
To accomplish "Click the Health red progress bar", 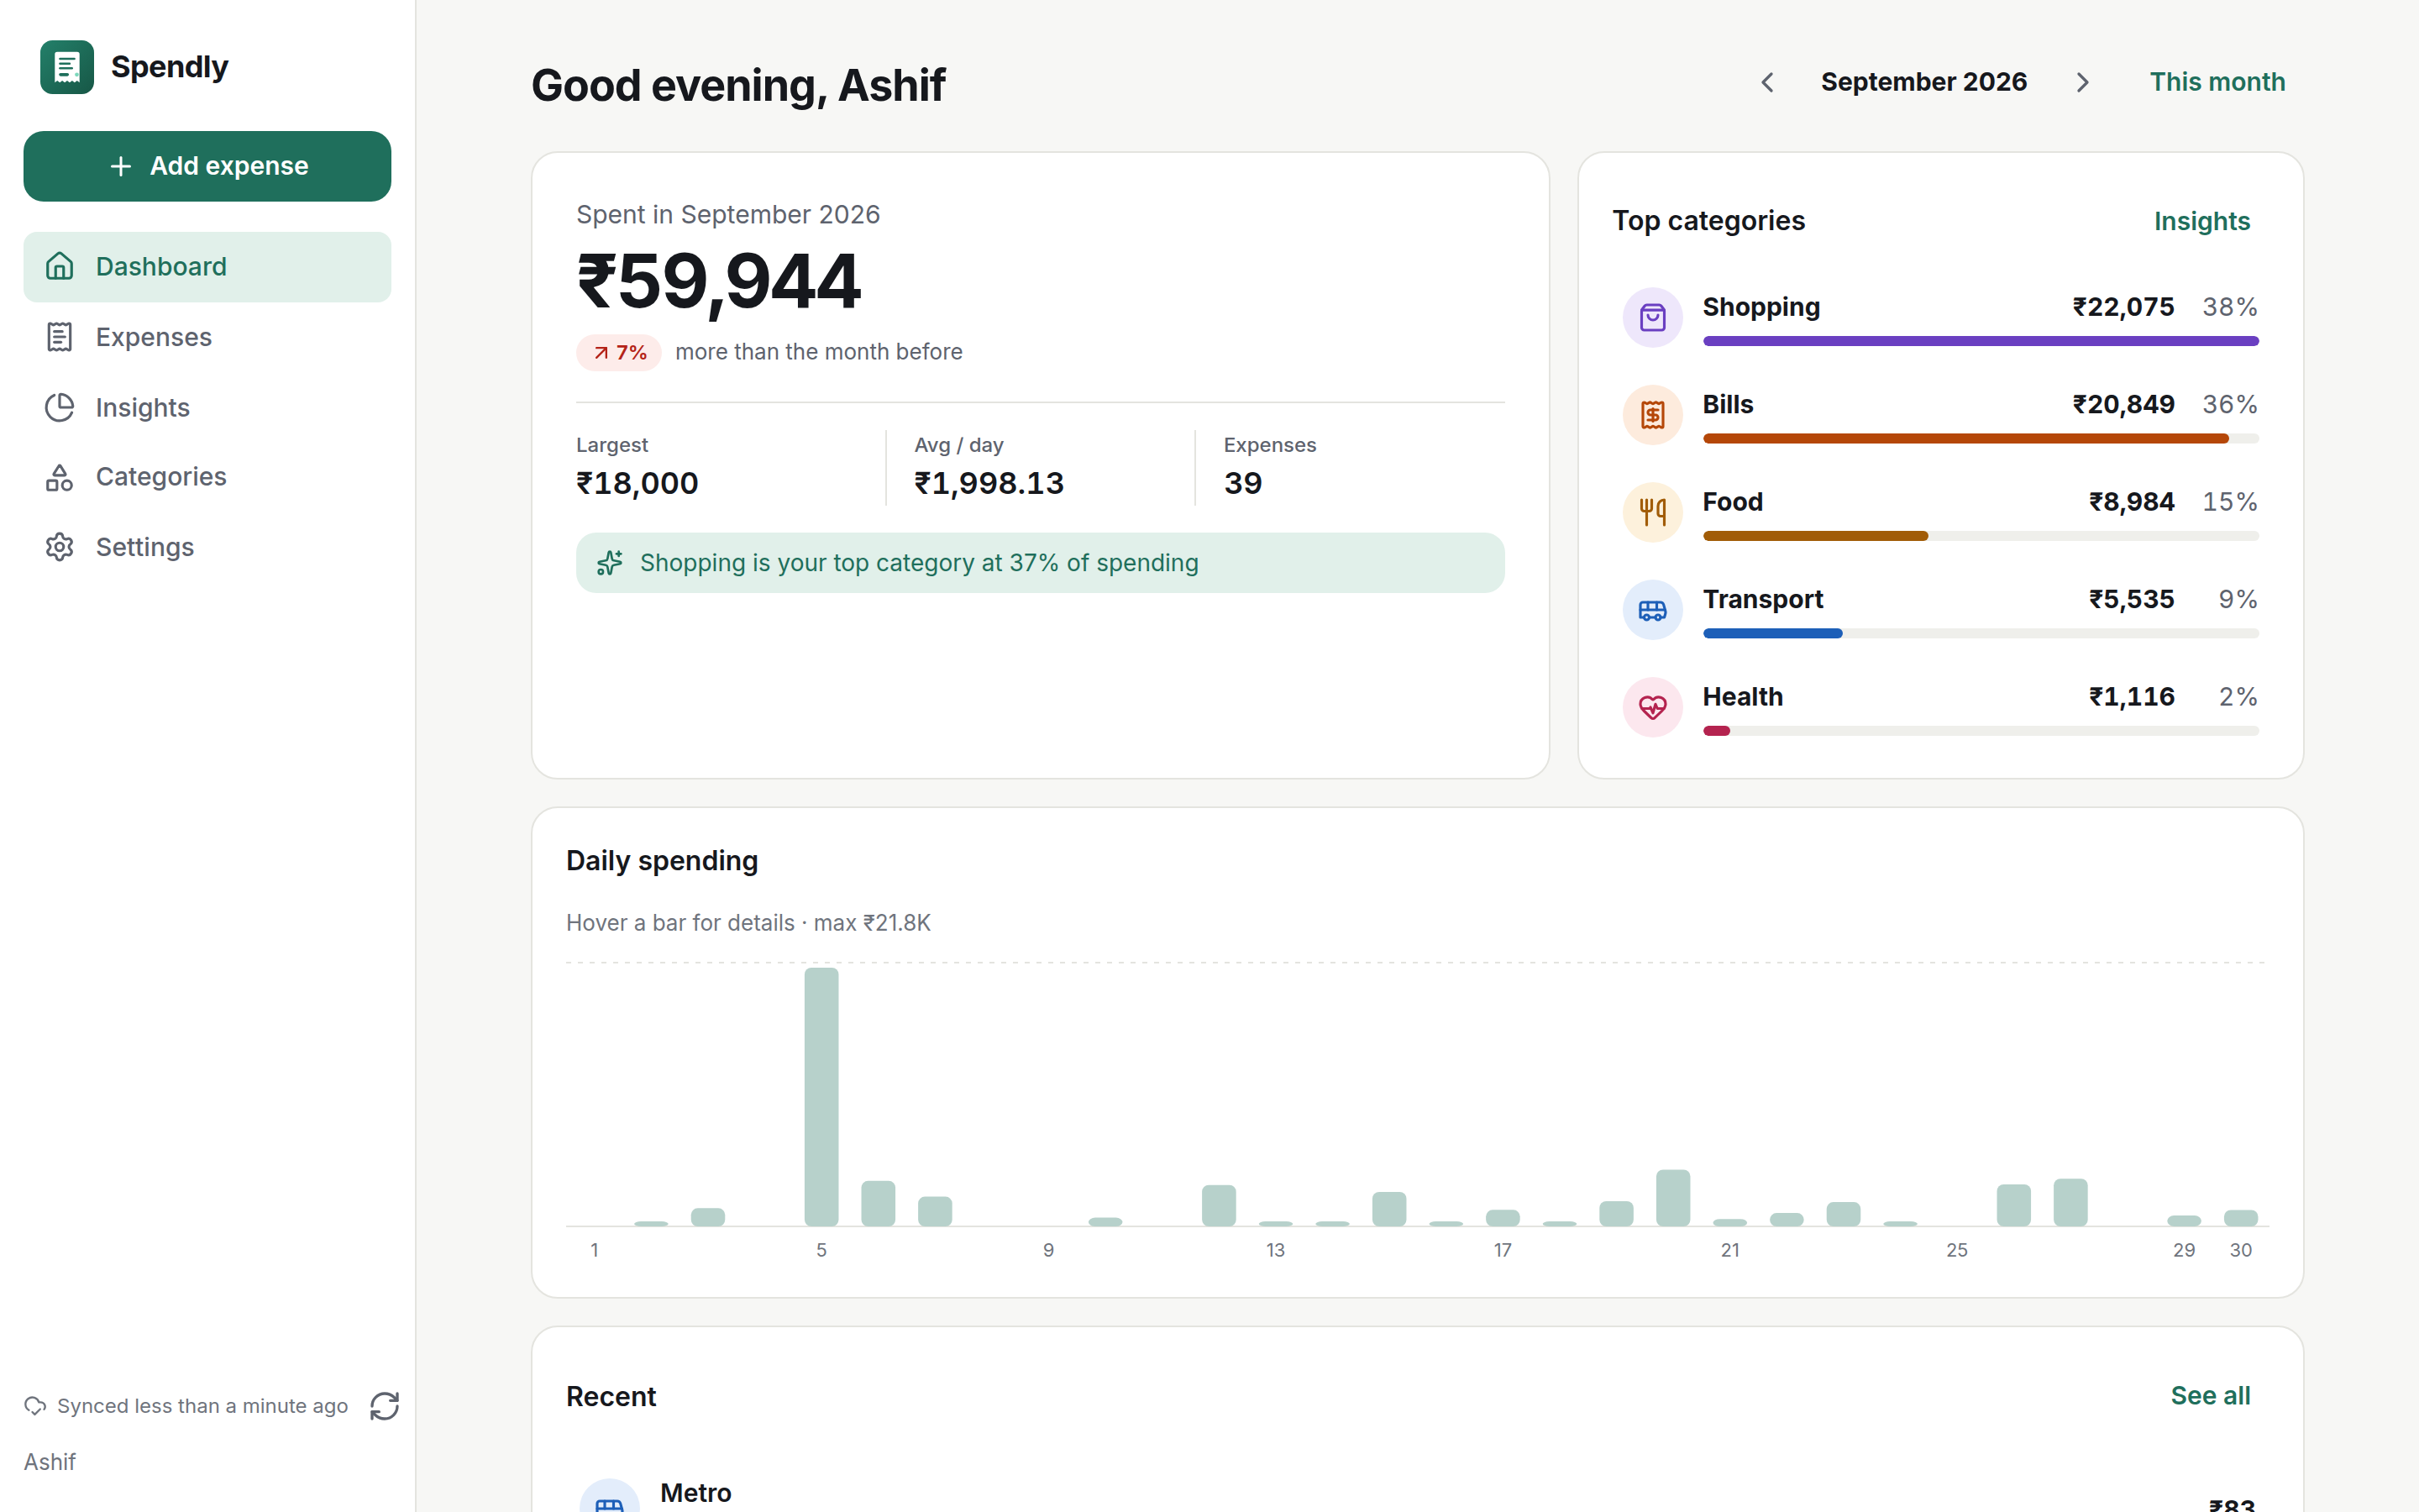I will click(1716, 731).
